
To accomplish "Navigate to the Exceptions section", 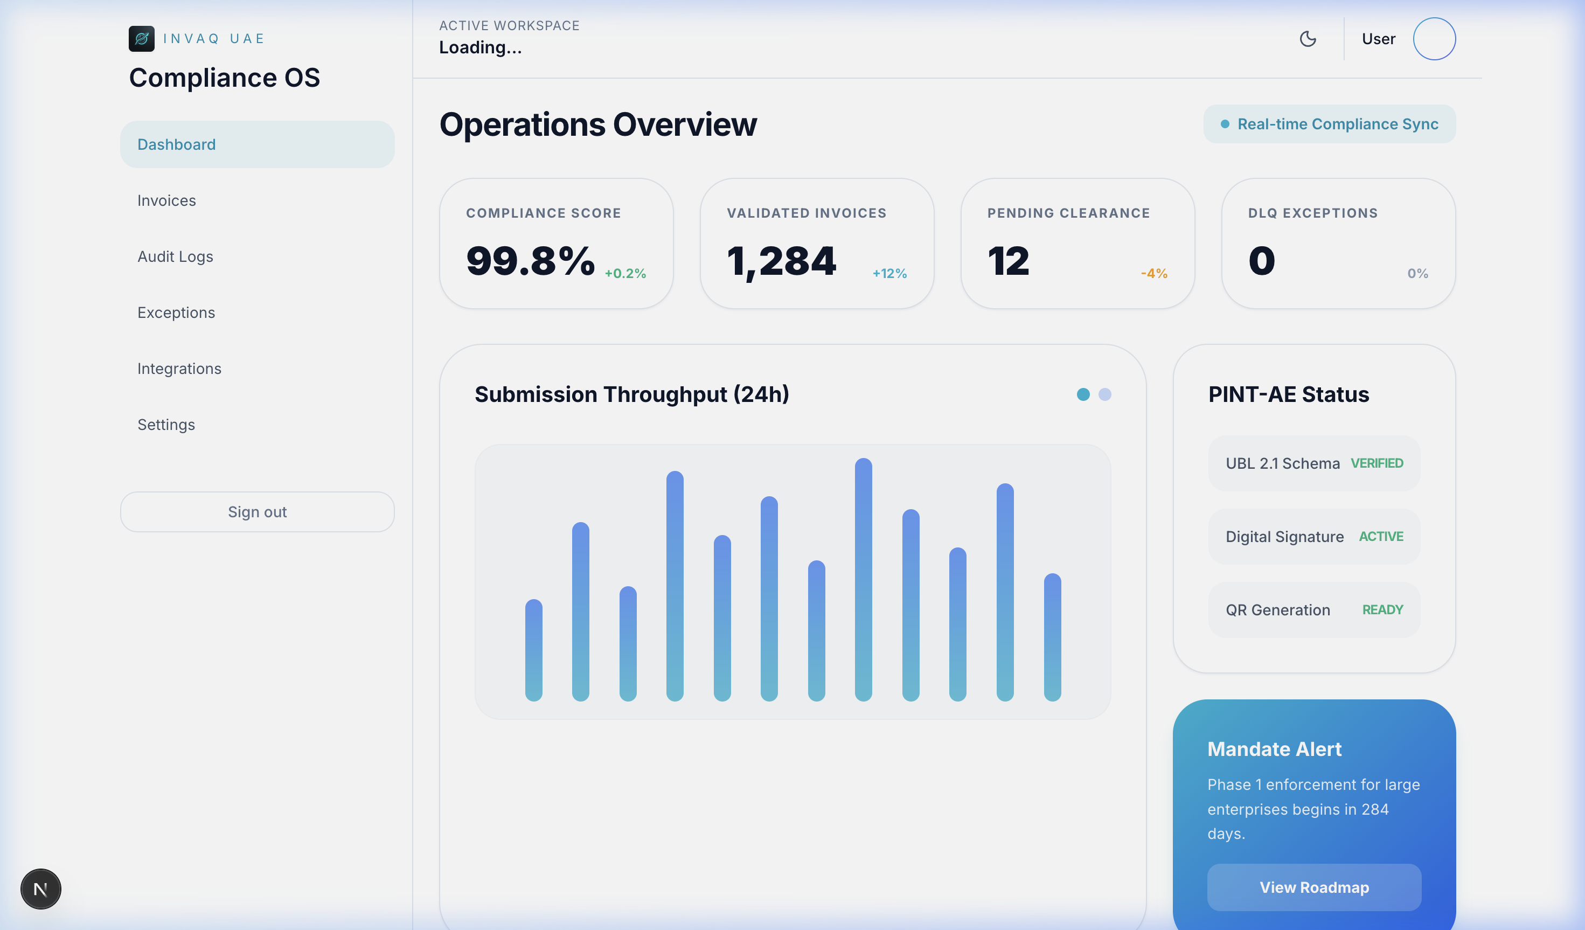I will click(176, 313).
